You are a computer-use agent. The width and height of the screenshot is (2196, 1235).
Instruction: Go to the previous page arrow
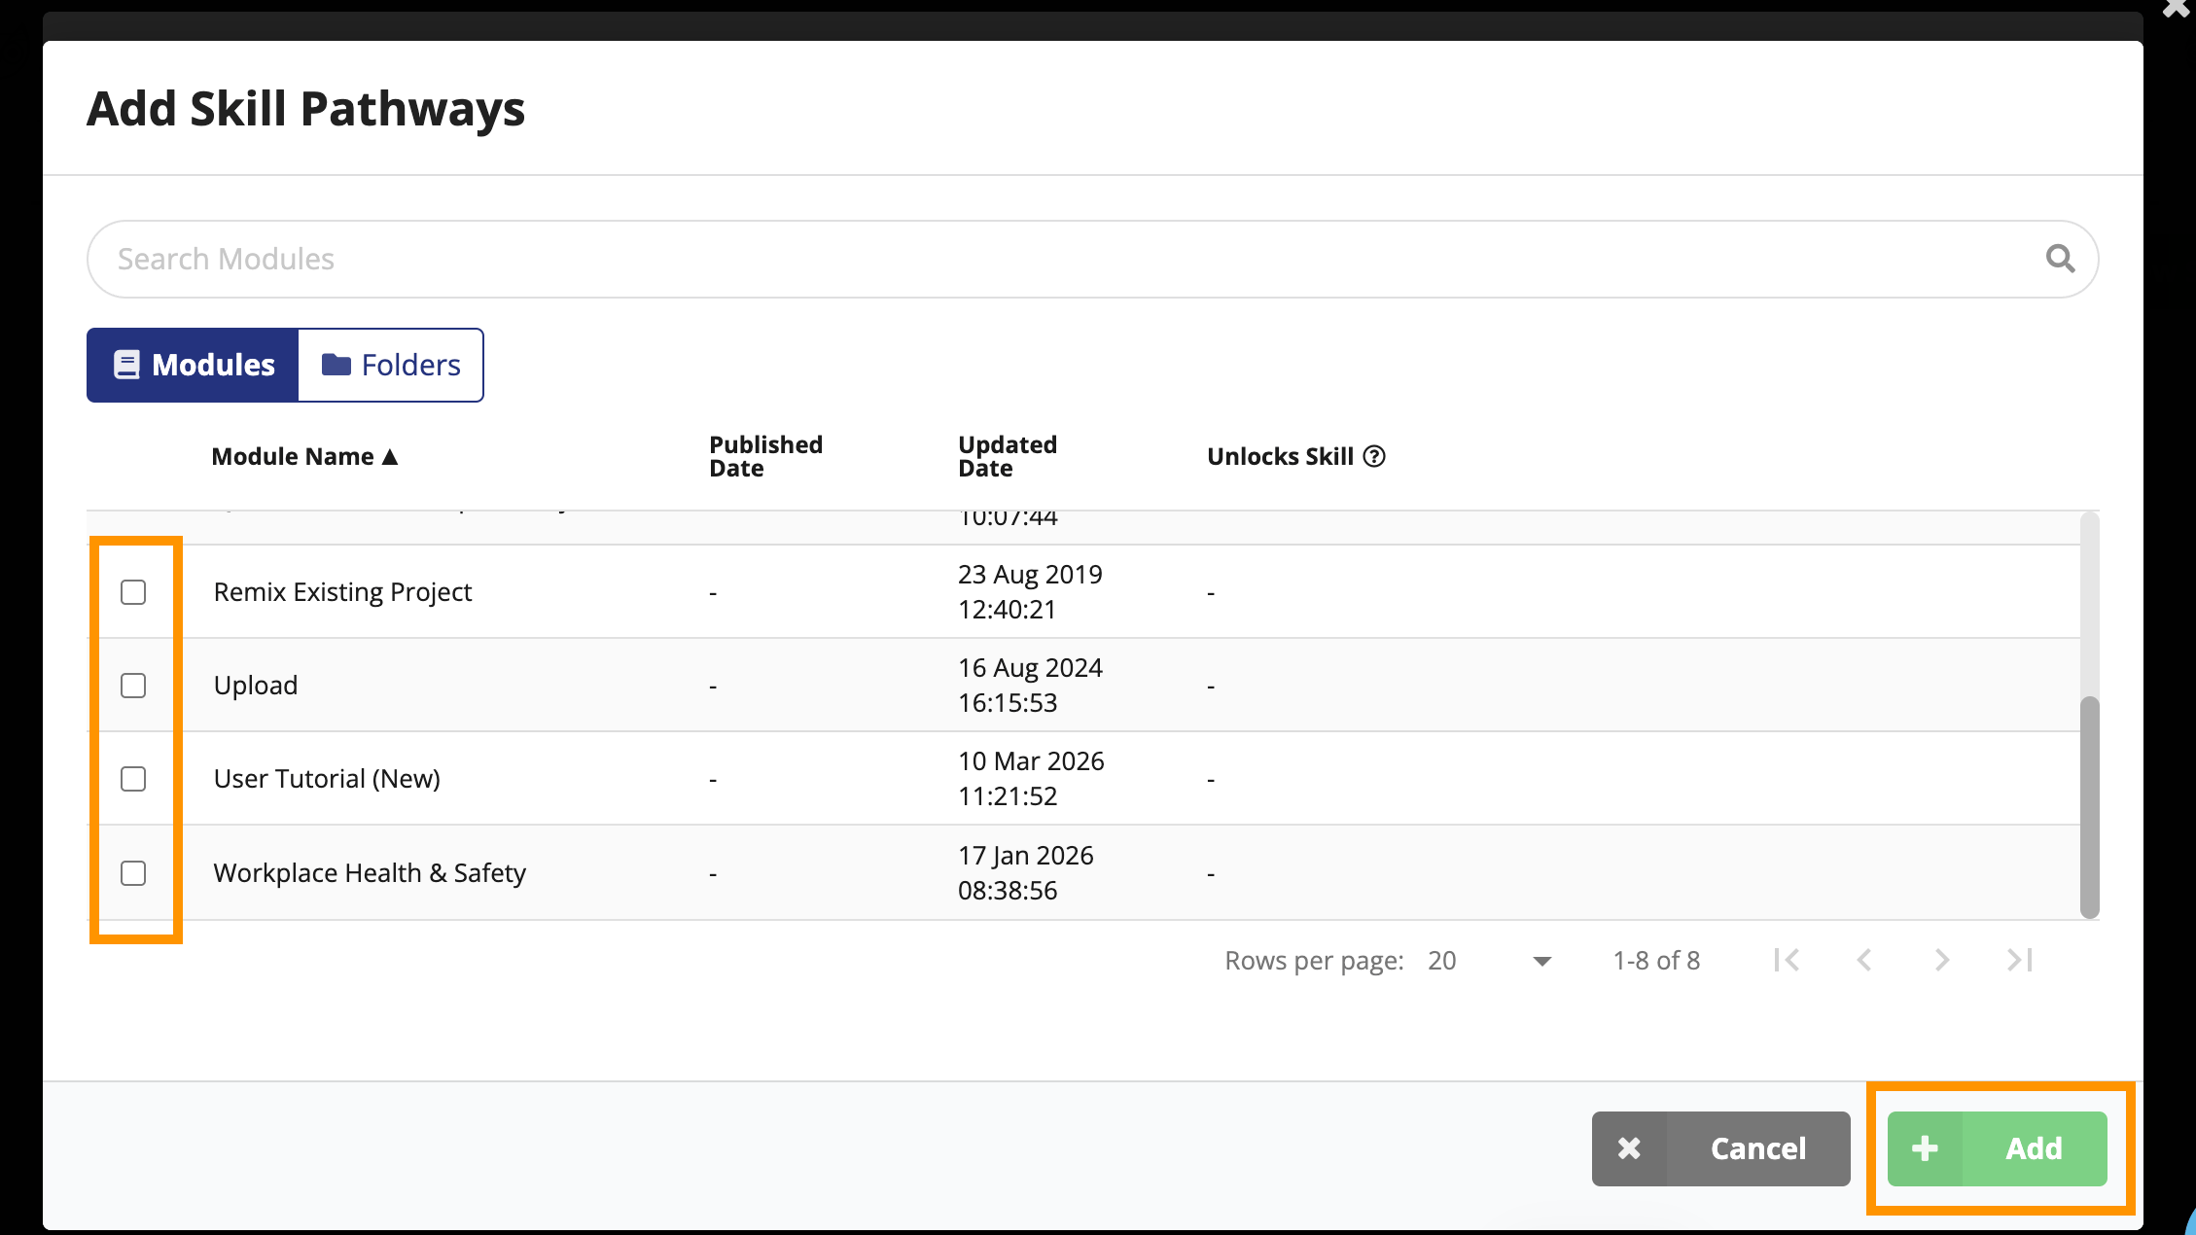(1863, 960)
